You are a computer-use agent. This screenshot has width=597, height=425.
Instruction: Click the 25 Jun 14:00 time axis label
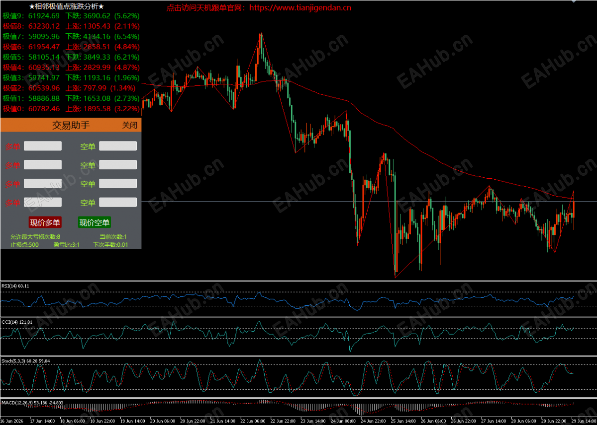point(402,421)
